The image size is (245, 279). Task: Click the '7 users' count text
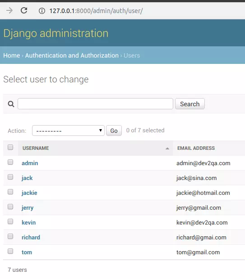pos(17,270)
